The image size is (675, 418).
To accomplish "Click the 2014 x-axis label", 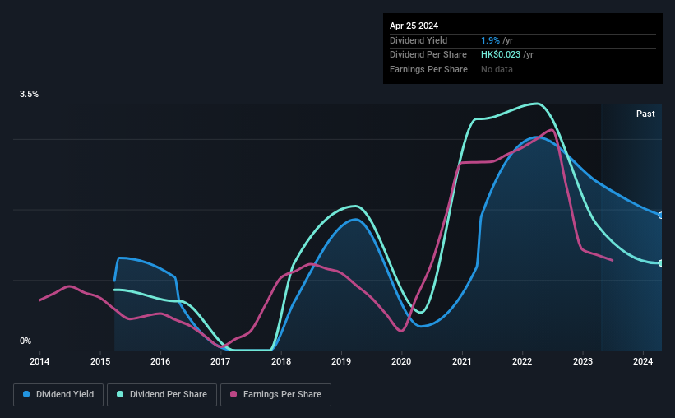I will tap(39, 361).
